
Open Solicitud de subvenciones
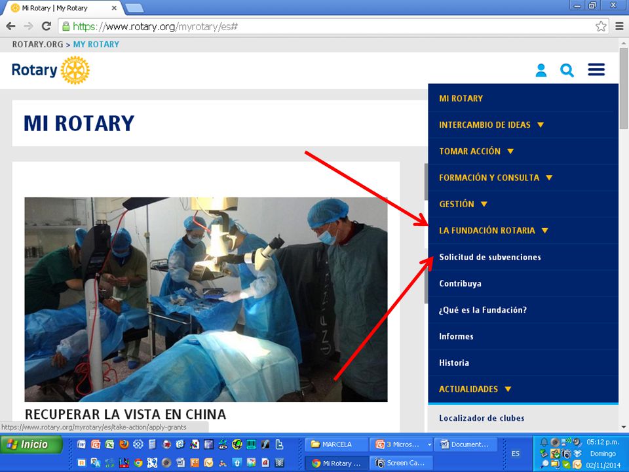coord(490,257)
